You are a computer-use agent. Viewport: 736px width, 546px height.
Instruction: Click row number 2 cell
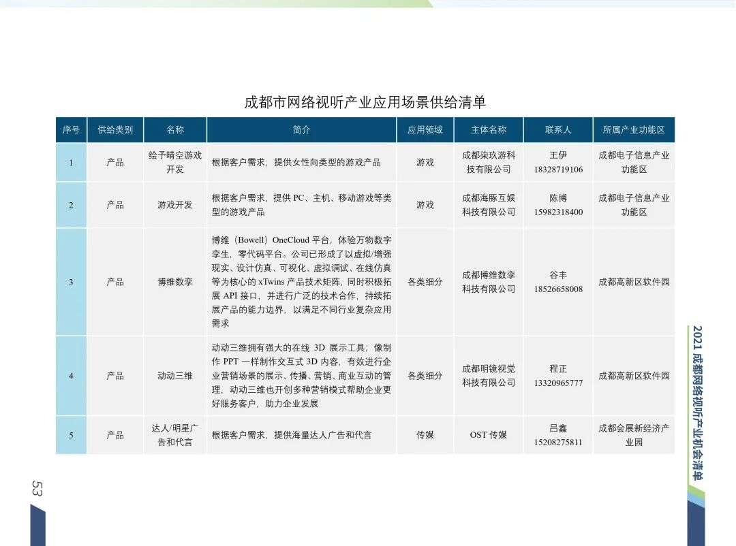coord(71,205)
